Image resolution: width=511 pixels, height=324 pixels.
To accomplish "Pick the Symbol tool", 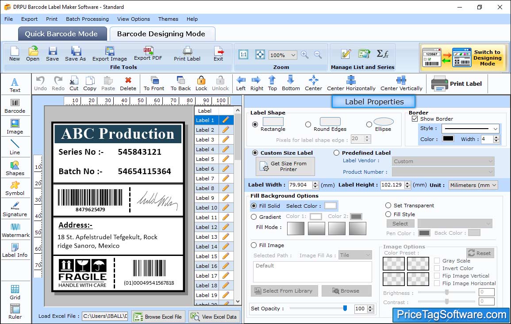I will 15,188.
